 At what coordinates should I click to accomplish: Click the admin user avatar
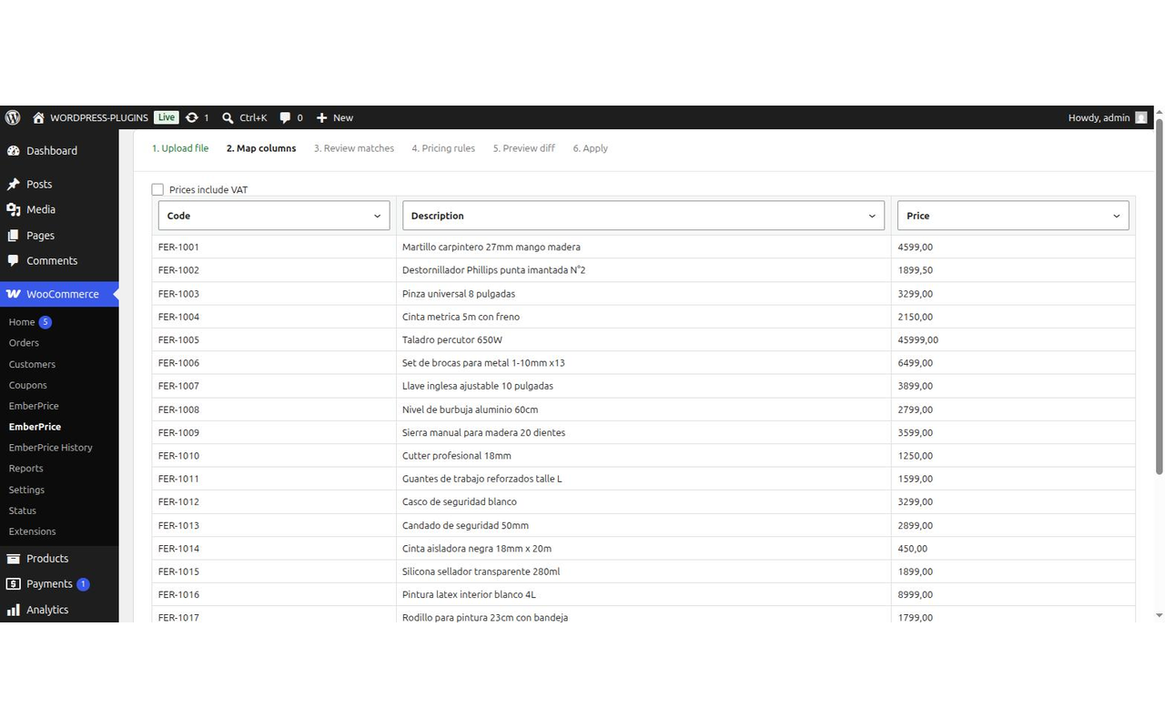tap(1141, 117)
